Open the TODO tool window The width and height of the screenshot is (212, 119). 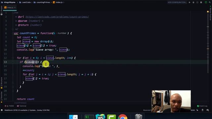coord(9,106)
